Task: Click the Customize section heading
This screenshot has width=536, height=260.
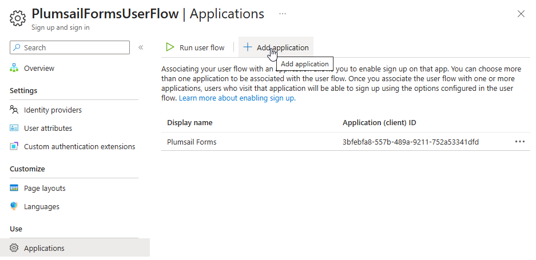Action: click(27, 169)
